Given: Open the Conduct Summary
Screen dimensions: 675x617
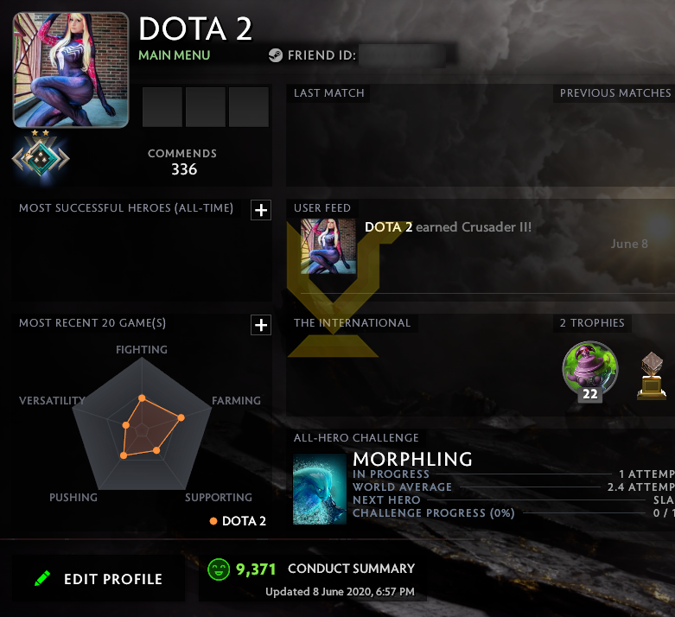Looking at the screenshot, I should pos(351,569).
